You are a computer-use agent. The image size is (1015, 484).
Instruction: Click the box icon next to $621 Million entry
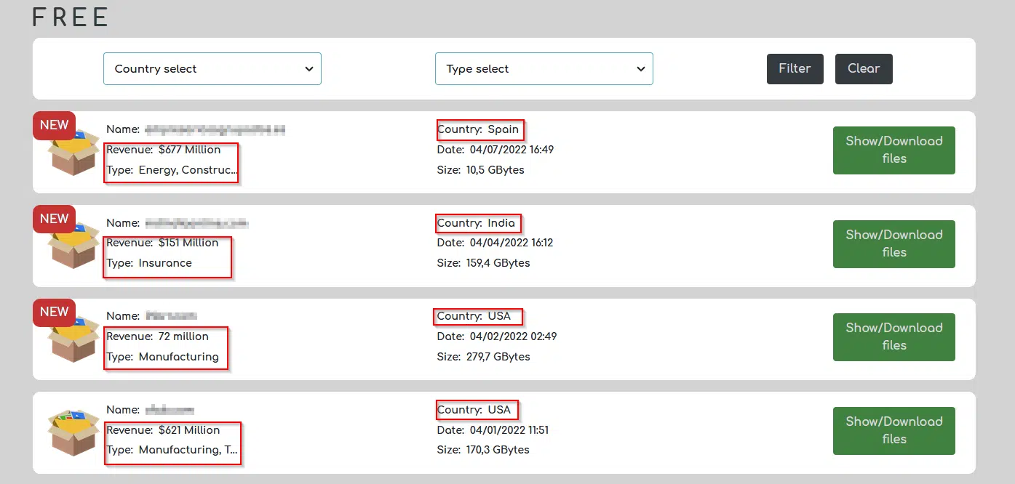click(74, 434)
